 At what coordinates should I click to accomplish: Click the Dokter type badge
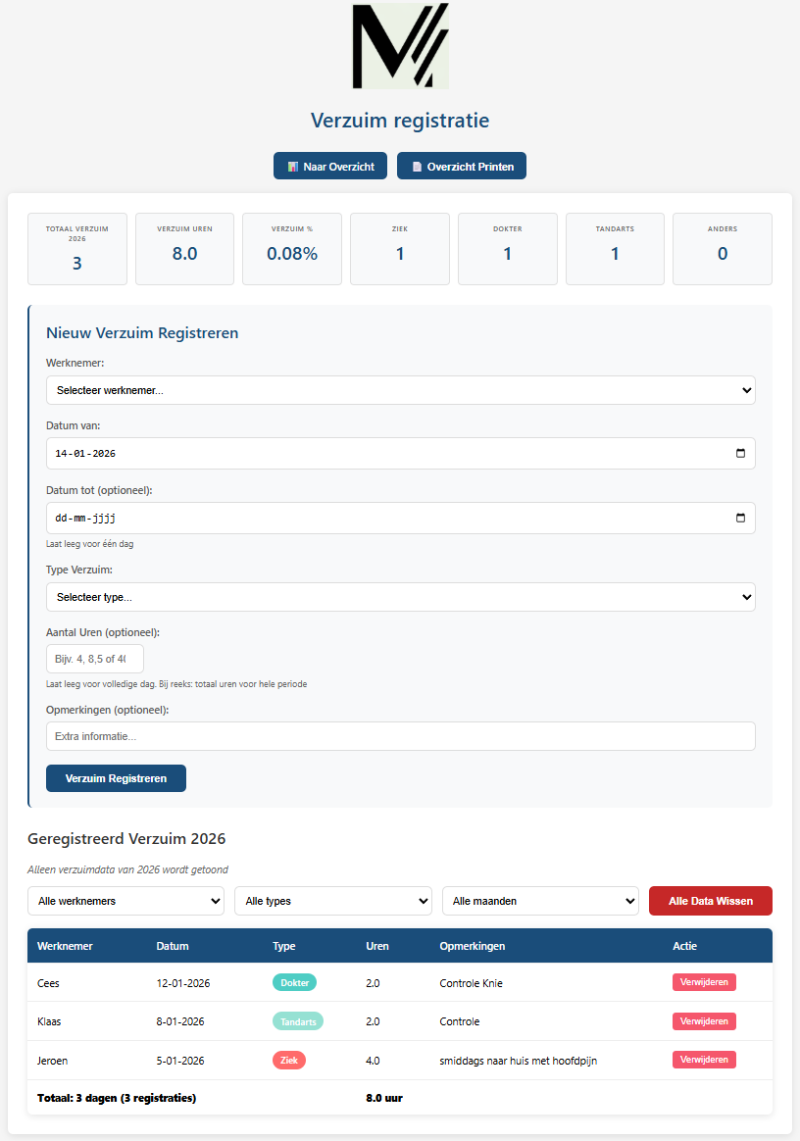[x=294, y=983]
